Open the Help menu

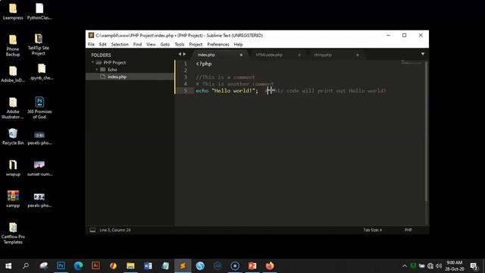pyautogui.click(x=238, y=44)
